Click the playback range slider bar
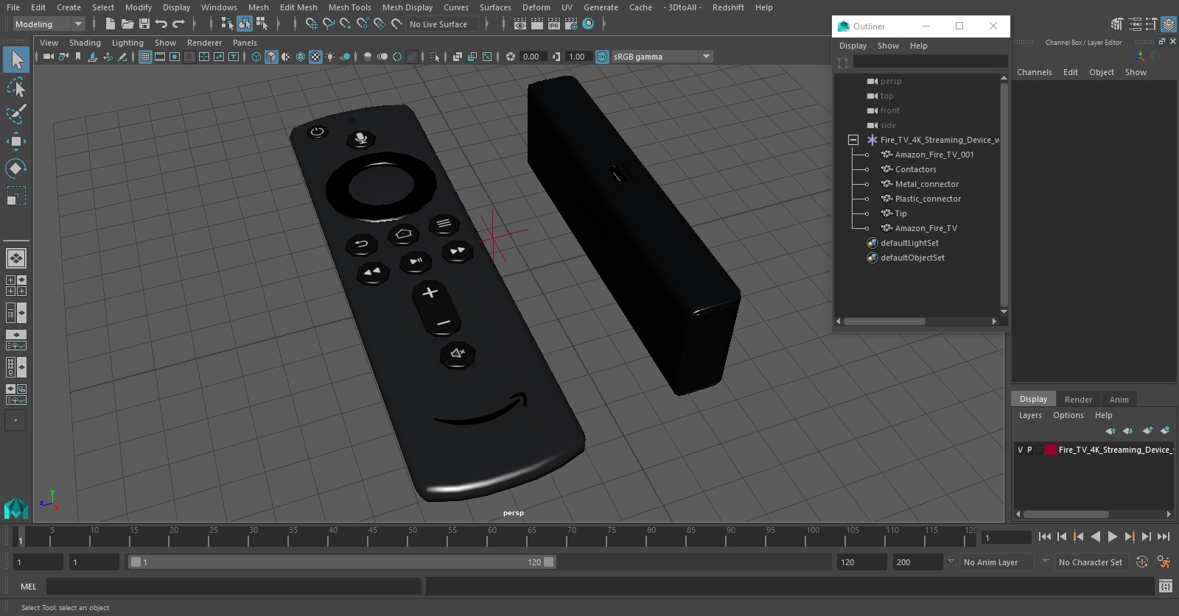Screen dimensions: 1179x616 click(x=342, y=562)
